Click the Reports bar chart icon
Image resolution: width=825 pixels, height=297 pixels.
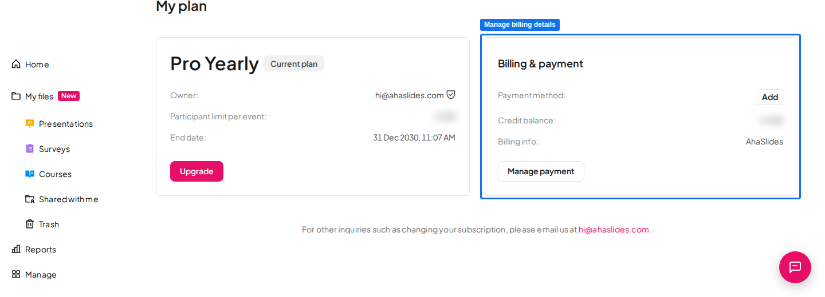(x=16, y=249)
